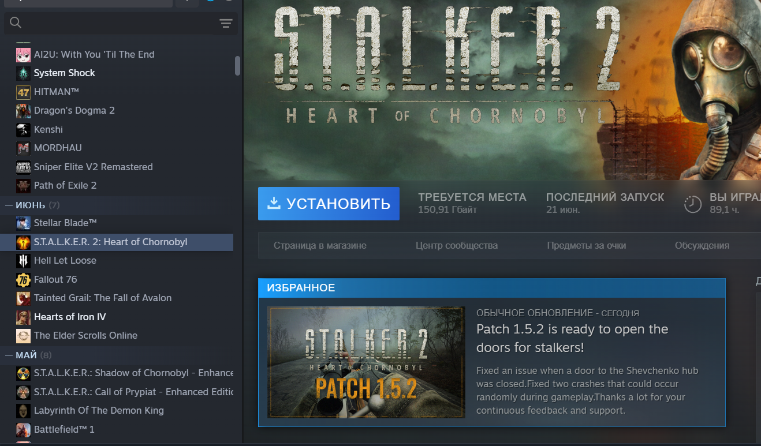
Task: Open the Страница в магазине tab
Action: tap(320, 246)
